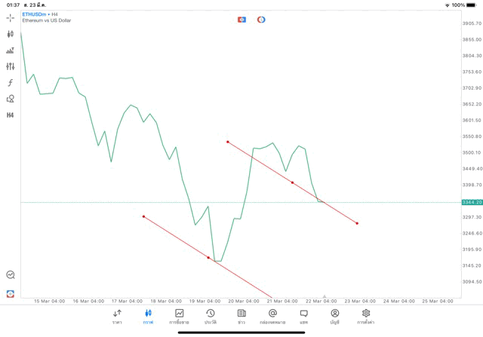
Task: Tap the red-blue one-click trading icon
Action: coord(241,20)
